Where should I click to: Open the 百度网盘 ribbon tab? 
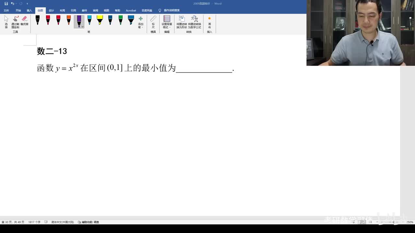point(147,10)
